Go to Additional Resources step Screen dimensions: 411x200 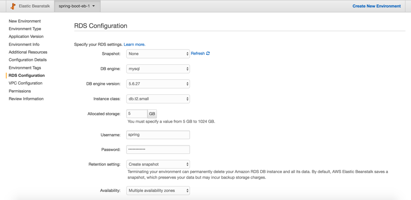(x=28, y=52)
